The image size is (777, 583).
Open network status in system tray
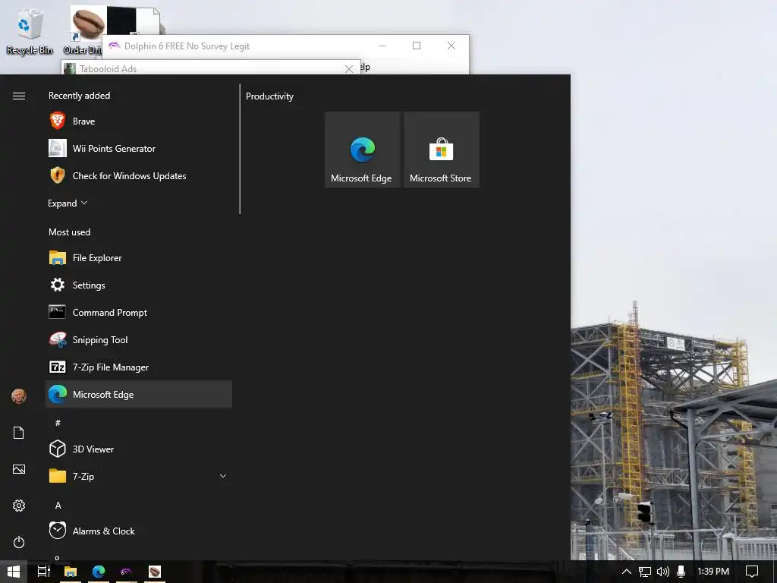(x=645, y=572)
